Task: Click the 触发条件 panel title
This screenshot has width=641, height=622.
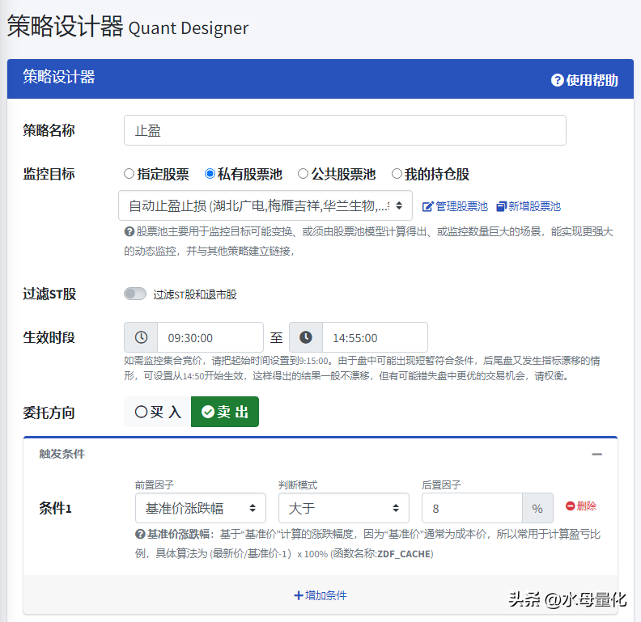Action: pyautogui.click(x=62, y=454)
